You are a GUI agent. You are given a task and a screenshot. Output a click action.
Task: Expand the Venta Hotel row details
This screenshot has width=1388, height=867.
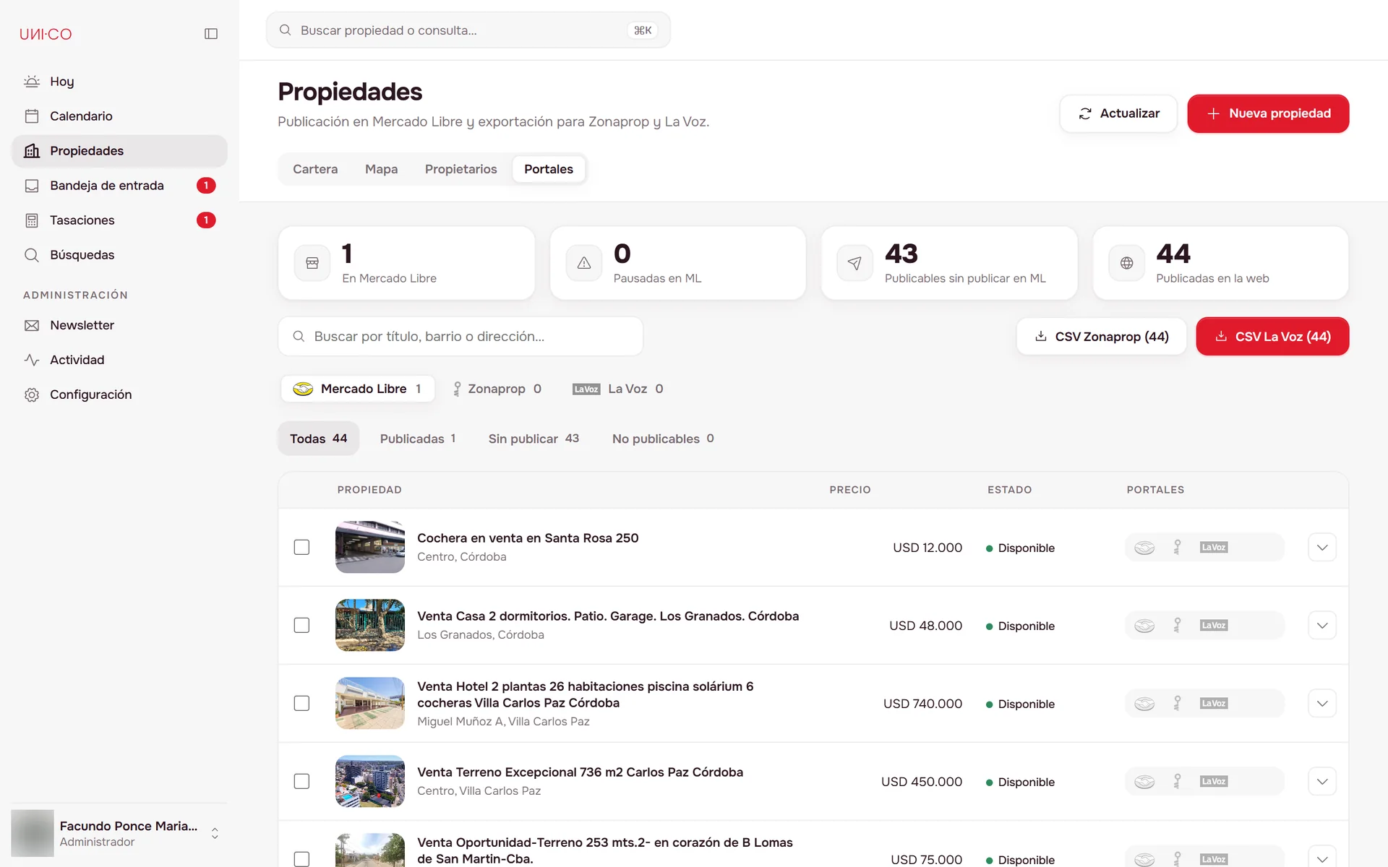1322,704
